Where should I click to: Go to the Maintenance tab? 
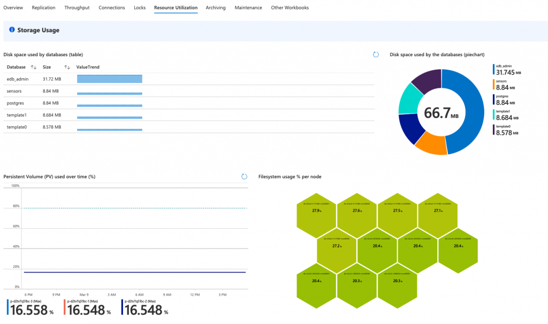(248, 8)
